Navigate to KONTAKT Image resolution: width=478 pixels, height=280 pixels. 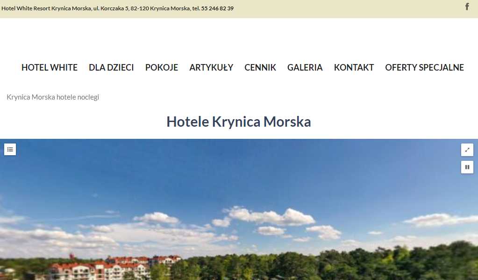[354, 67]
